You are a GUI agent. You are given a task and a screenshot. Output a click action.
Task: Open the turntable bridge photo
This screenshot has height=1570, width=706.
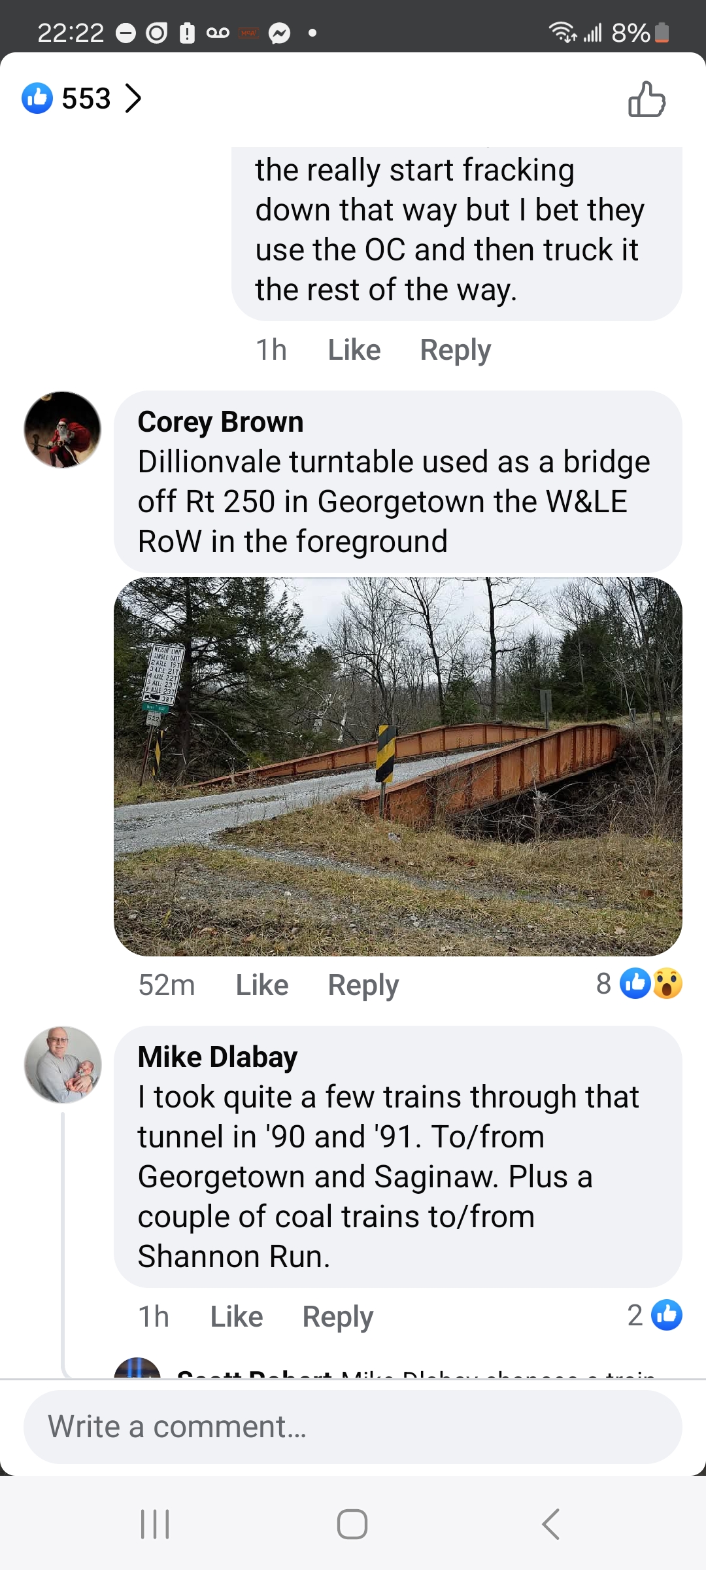(x=398, y=767)
